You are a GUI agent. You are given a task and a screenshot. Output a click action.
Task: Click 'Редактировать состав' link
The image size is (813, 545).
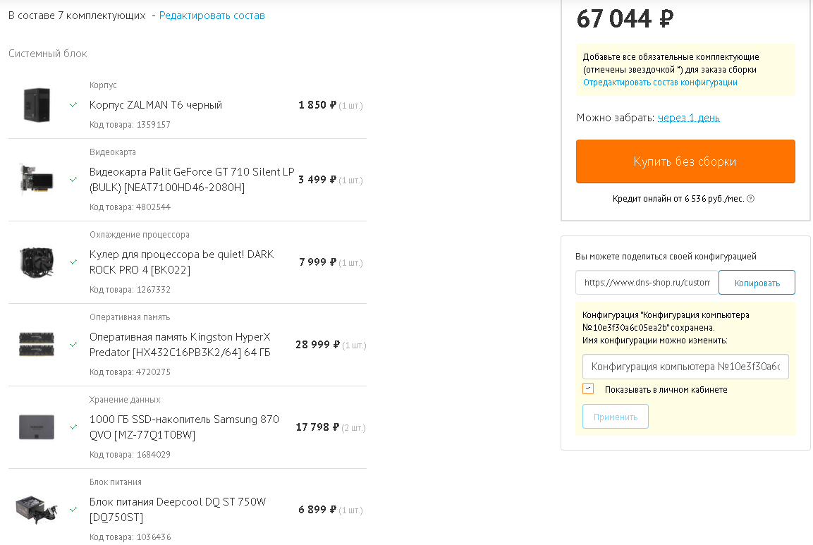pyautogui.click(x=212, y=16)
